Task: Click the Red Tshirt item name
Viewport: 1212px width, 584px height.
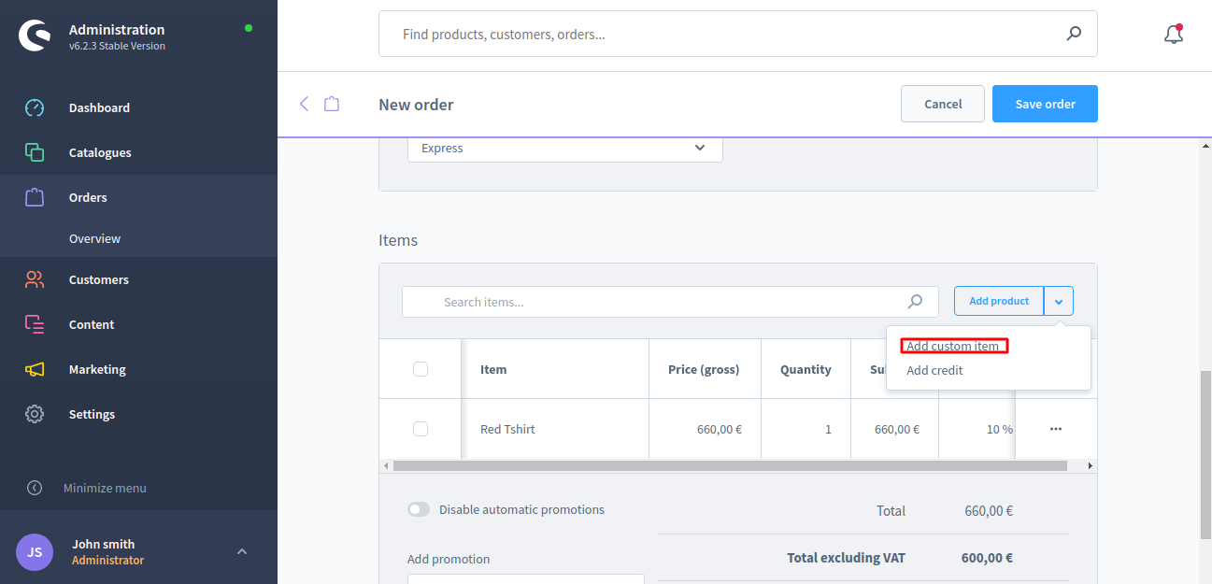Action: point(507,429)
